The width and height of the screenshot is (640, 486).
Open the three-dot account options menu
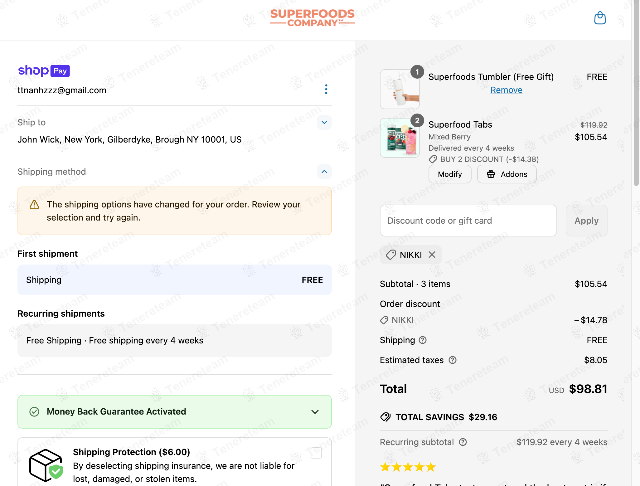click(326, 89)
